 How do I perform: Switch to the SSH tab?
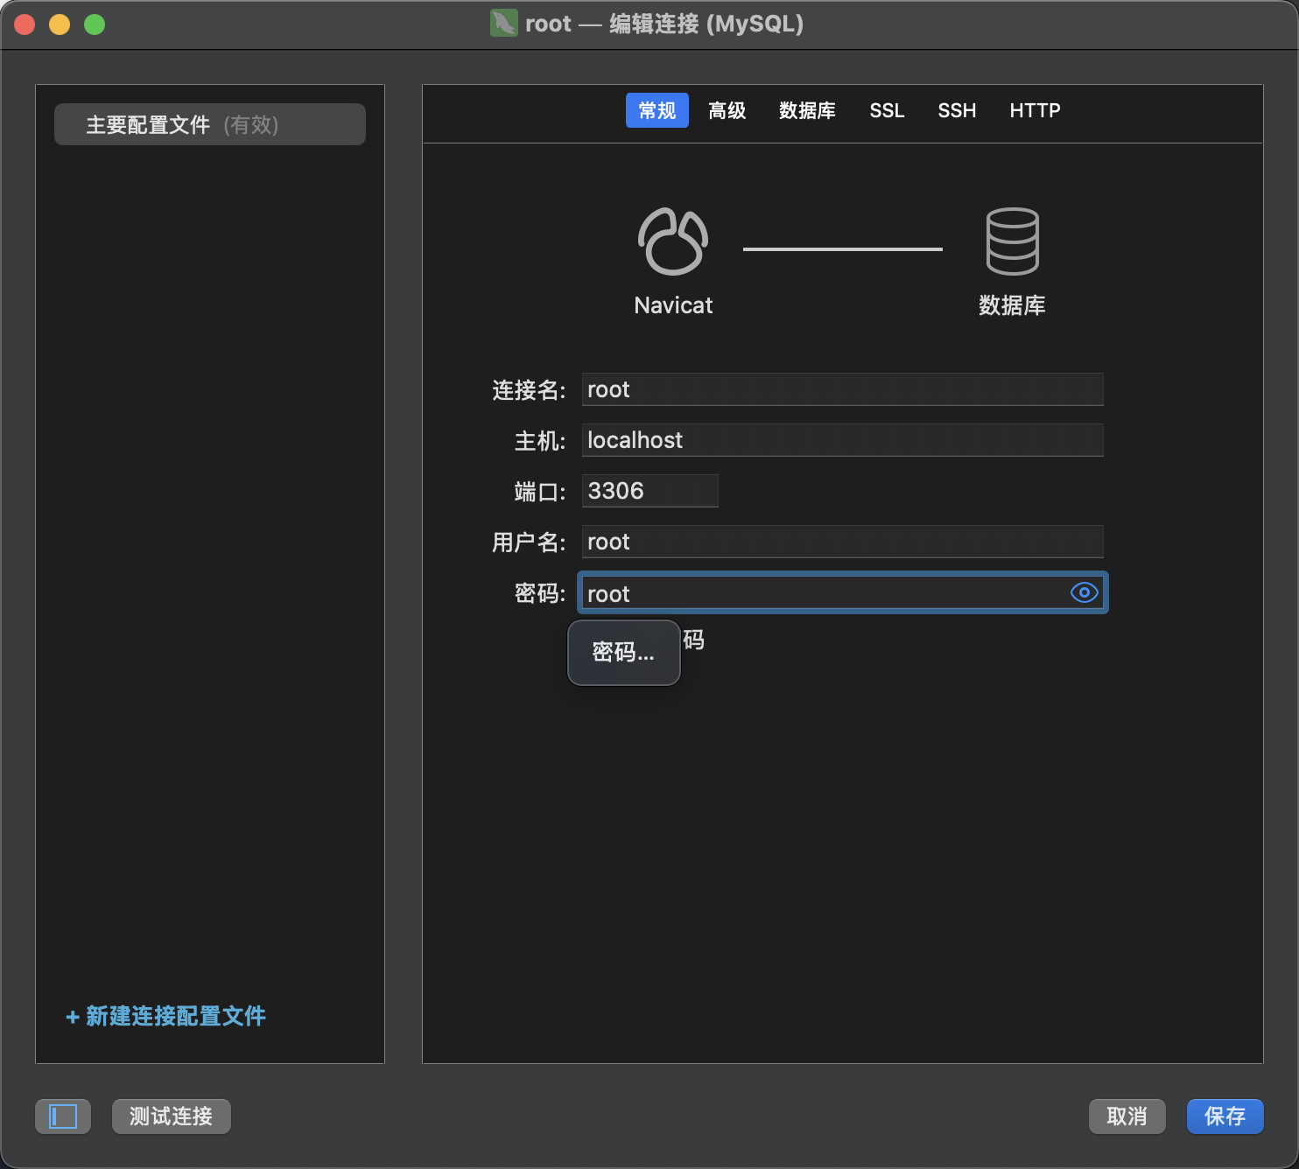[x=957, y=110]
